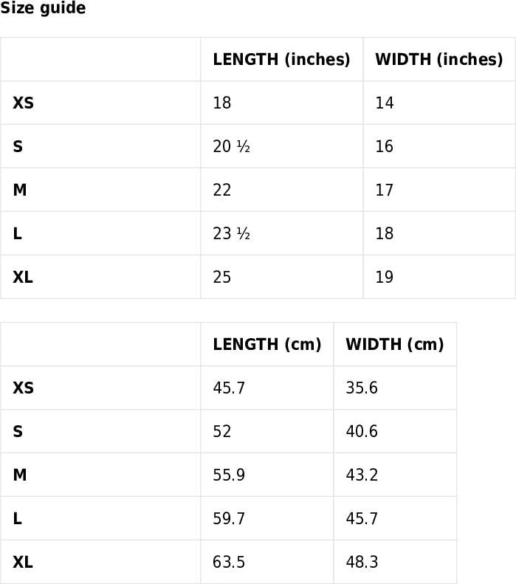Click the cm length value 59.7
Image resolution: width=516 pixels, height=584 pixels.
pos(229,519)
